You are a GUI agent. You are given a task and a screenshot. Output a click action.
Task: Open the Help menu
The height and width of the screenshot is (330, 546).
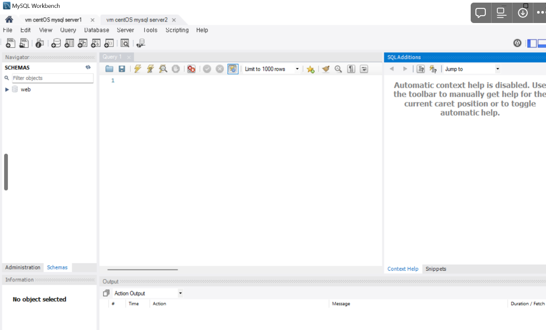point(202,30)
